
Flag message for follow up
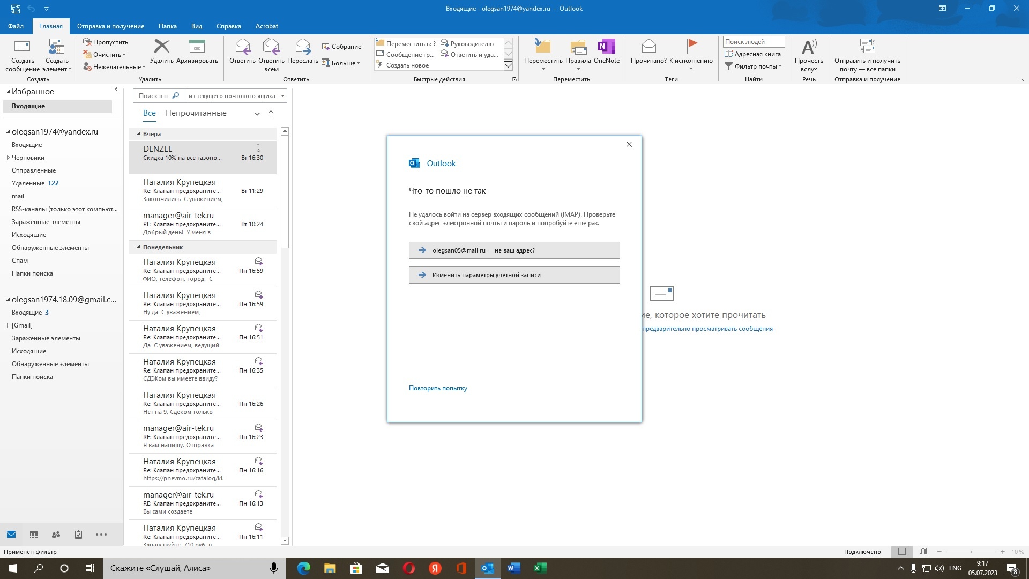tap(691, 55)
